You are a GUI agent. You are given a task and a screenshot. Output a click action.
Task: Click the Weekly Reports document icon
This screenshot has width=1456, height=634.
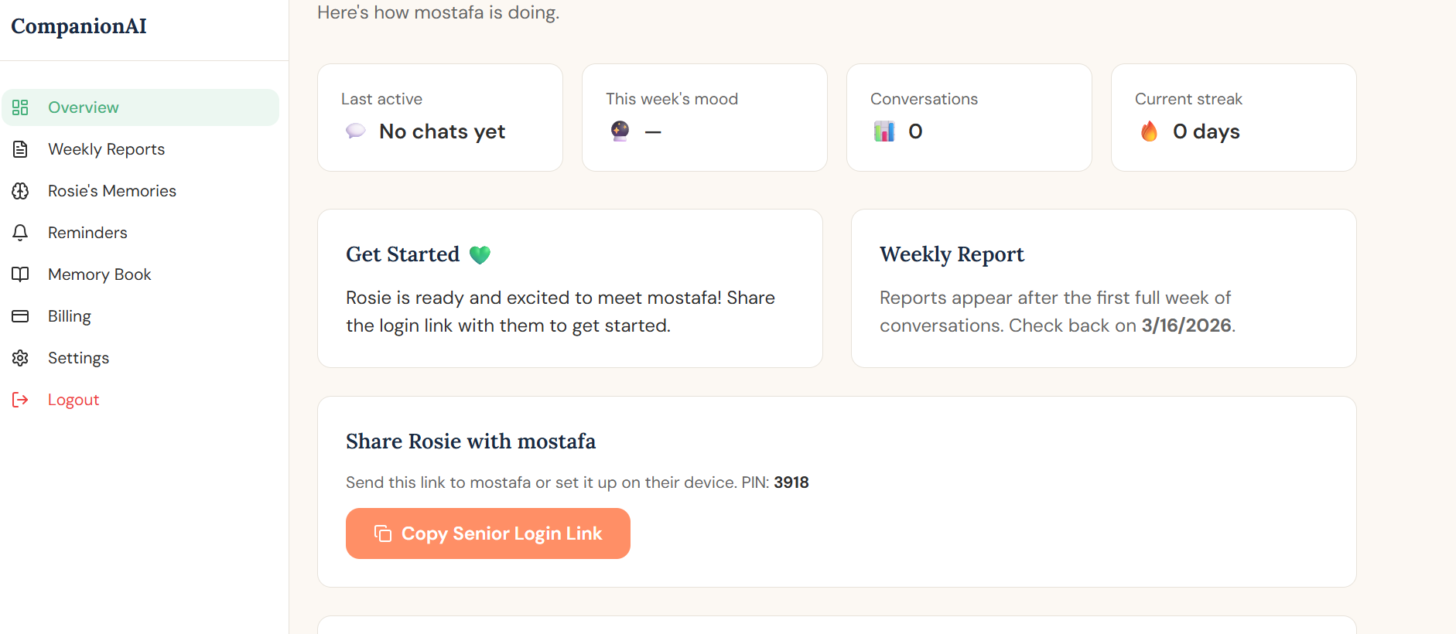coord(21,148)
